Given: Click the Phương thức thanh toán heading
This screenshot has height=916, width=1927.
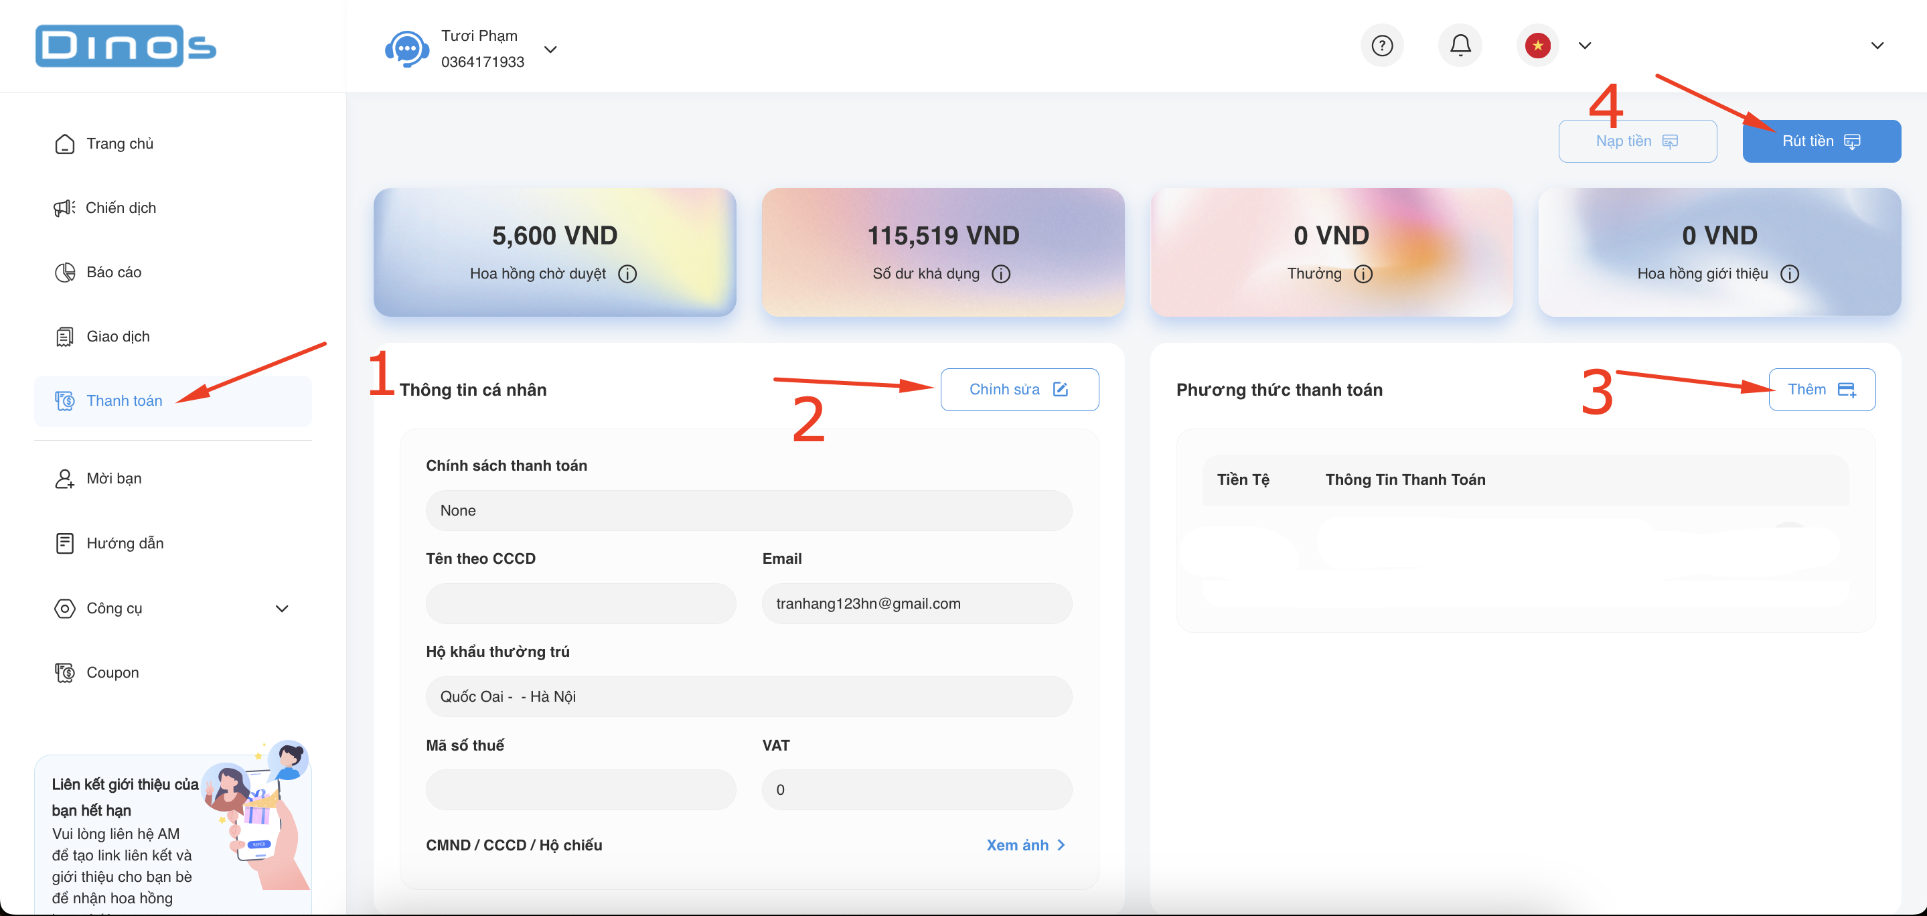Looking at the screenshot, I should (x=1279, y=390).
